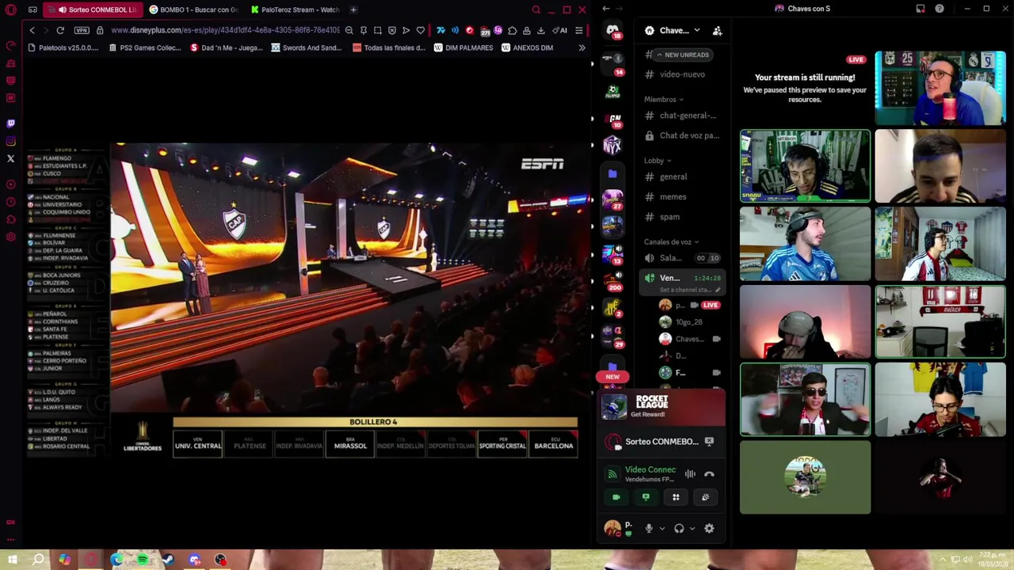Open the server folder icon in Discord

pos(612,173)
